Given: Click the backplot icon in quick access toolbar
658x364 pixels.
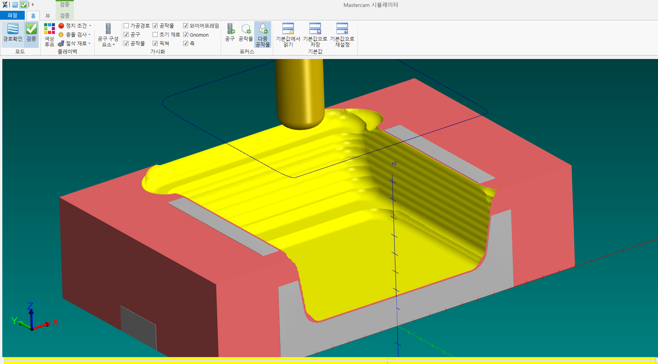Looking at the screenshot, I should (x=15, y=5).
